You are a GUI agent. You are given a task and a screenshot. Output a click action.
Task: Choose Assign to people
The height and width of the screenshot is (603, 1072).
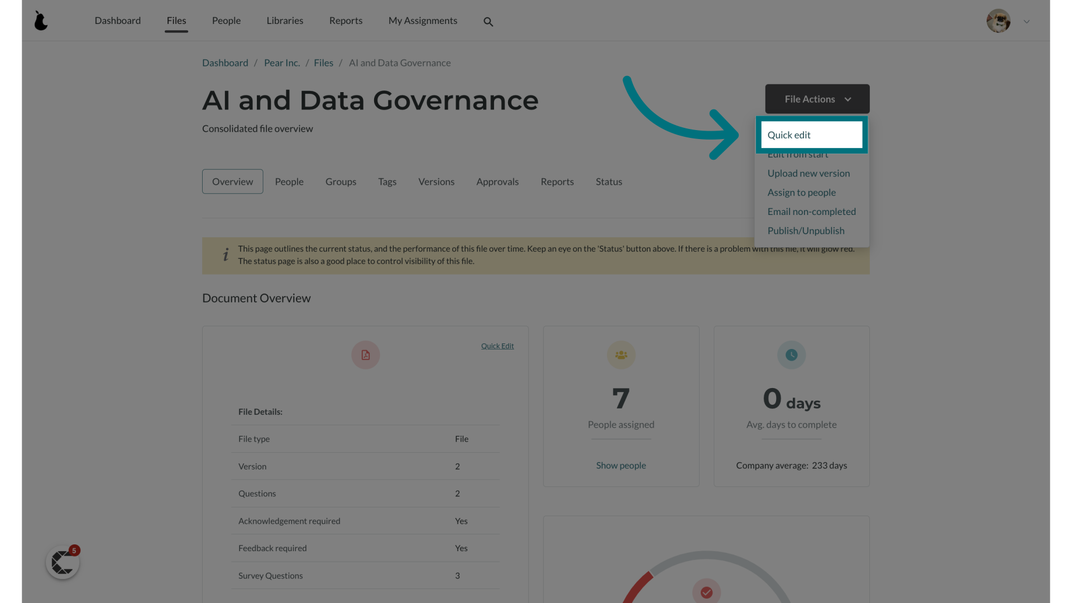[801, 192]
